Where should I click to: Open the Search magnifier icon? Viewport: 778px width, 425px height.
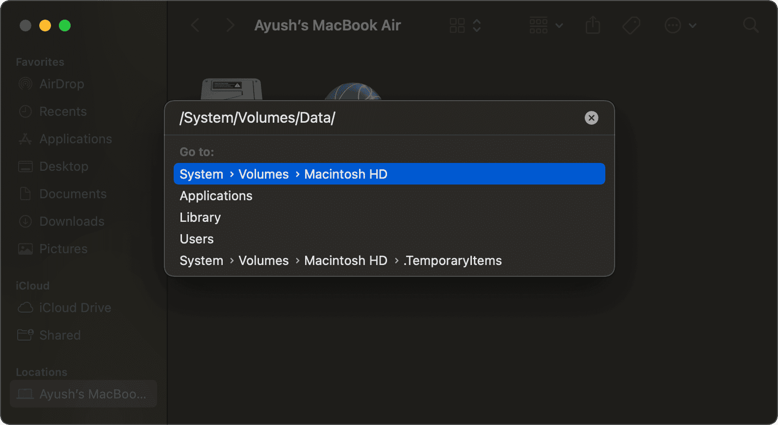click(751, 25)
